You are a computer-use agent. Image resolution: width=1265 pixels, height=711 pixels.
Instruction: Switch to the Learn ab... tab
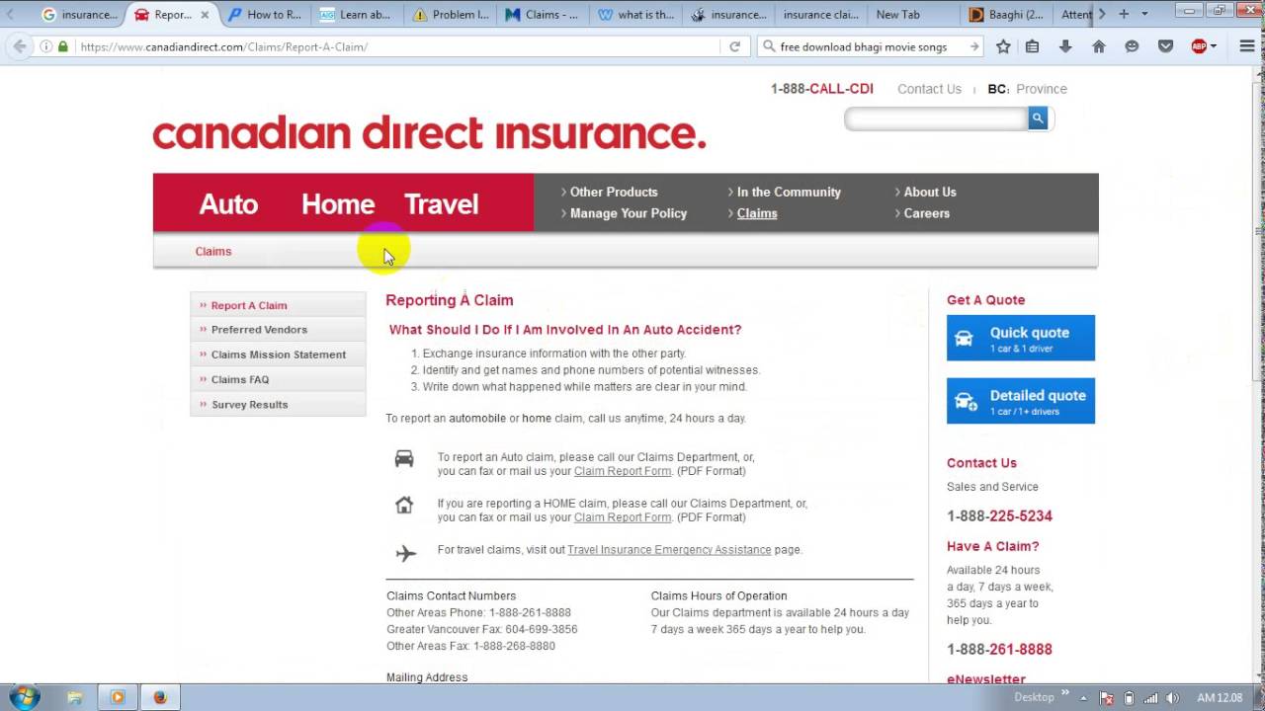(x=356, y=15)
